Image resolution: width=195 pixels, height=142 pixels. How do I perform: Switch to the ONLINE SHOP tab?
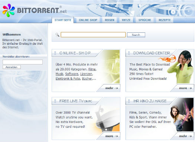pos(88,20)
